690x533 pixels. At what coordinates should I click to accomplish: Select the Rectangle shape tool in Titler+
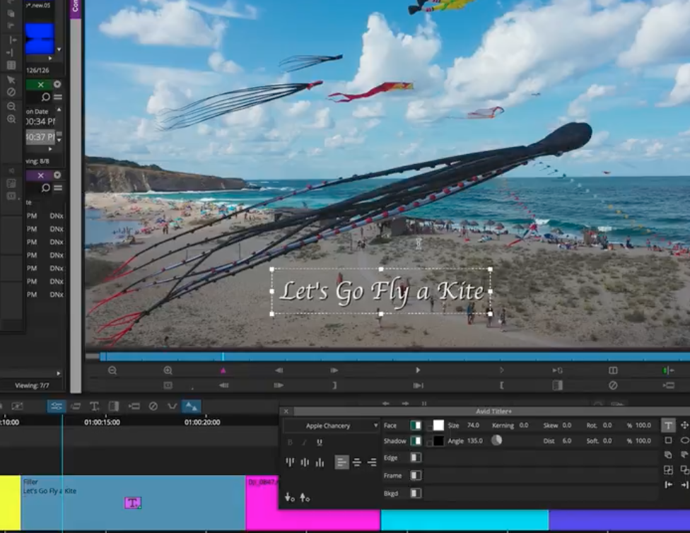tap(669, 440)
